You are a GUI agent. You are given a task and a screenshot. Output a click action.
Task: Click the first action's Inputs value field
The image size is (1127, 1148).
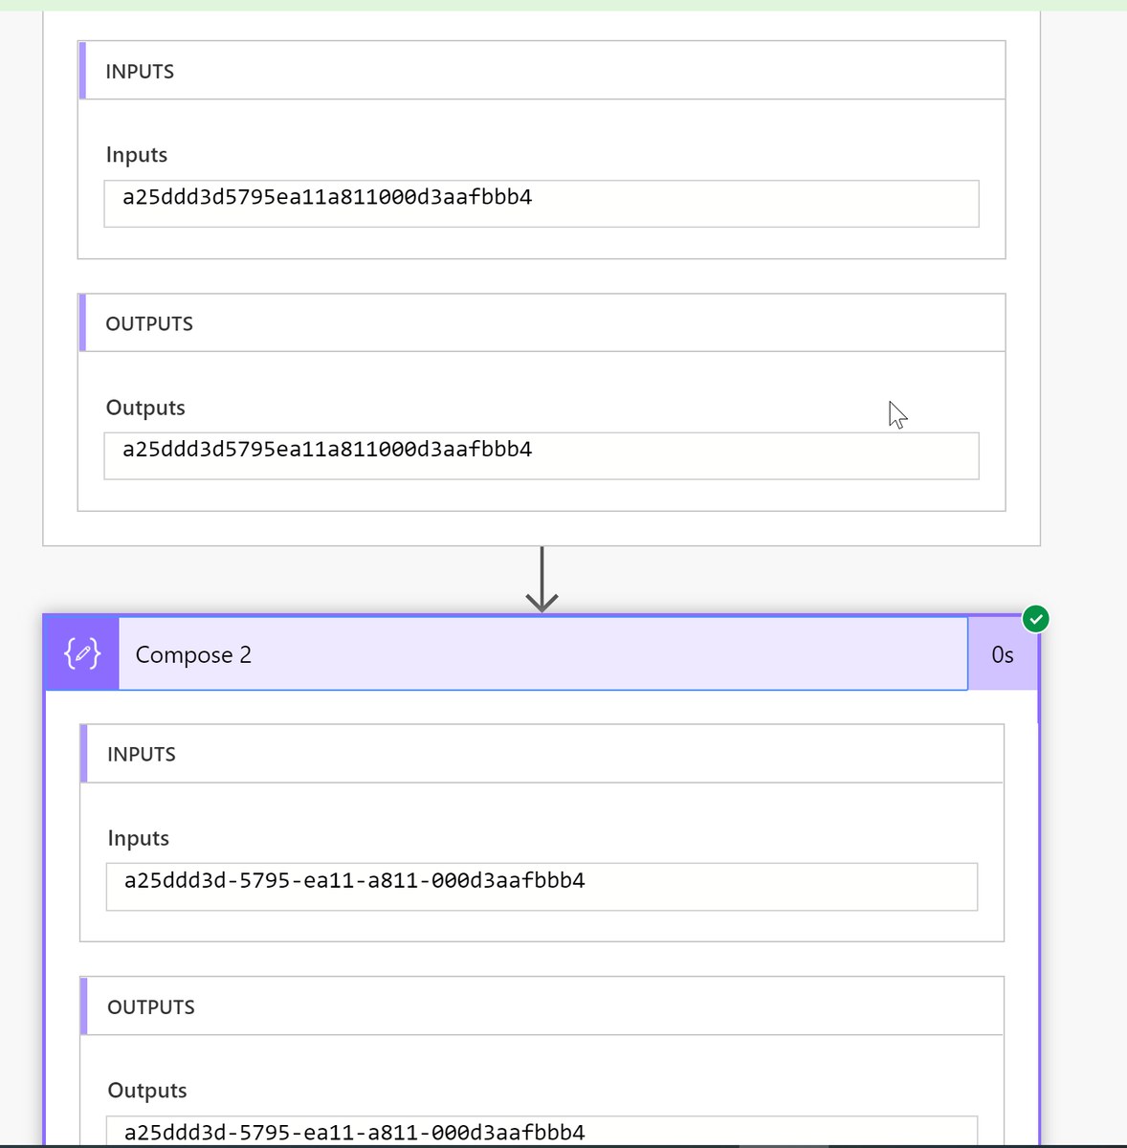coord(541,204)
